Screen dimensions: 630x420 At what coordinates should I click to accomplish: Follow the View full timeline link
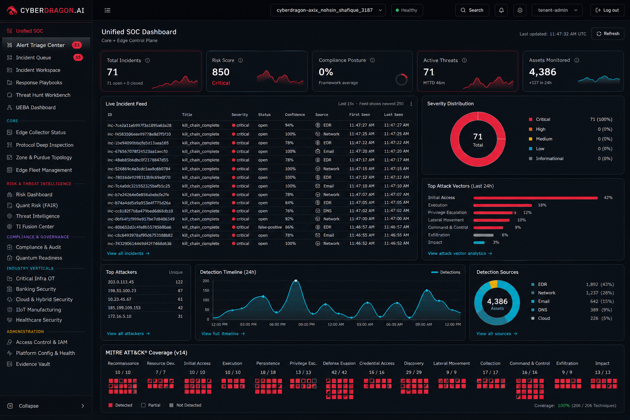coord(223,334)
